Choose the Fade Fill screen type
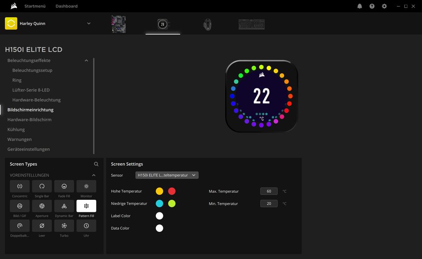The width and height of the screenshot is (422, 259). (x=64, y=186)
